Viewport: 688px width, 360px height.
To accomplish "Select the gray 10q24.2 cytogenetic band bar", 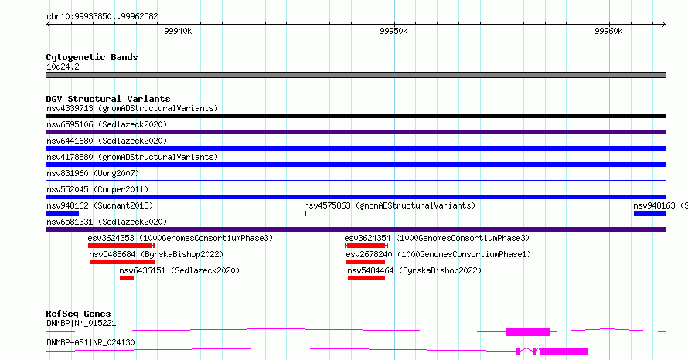I will (x=356, y=75).
